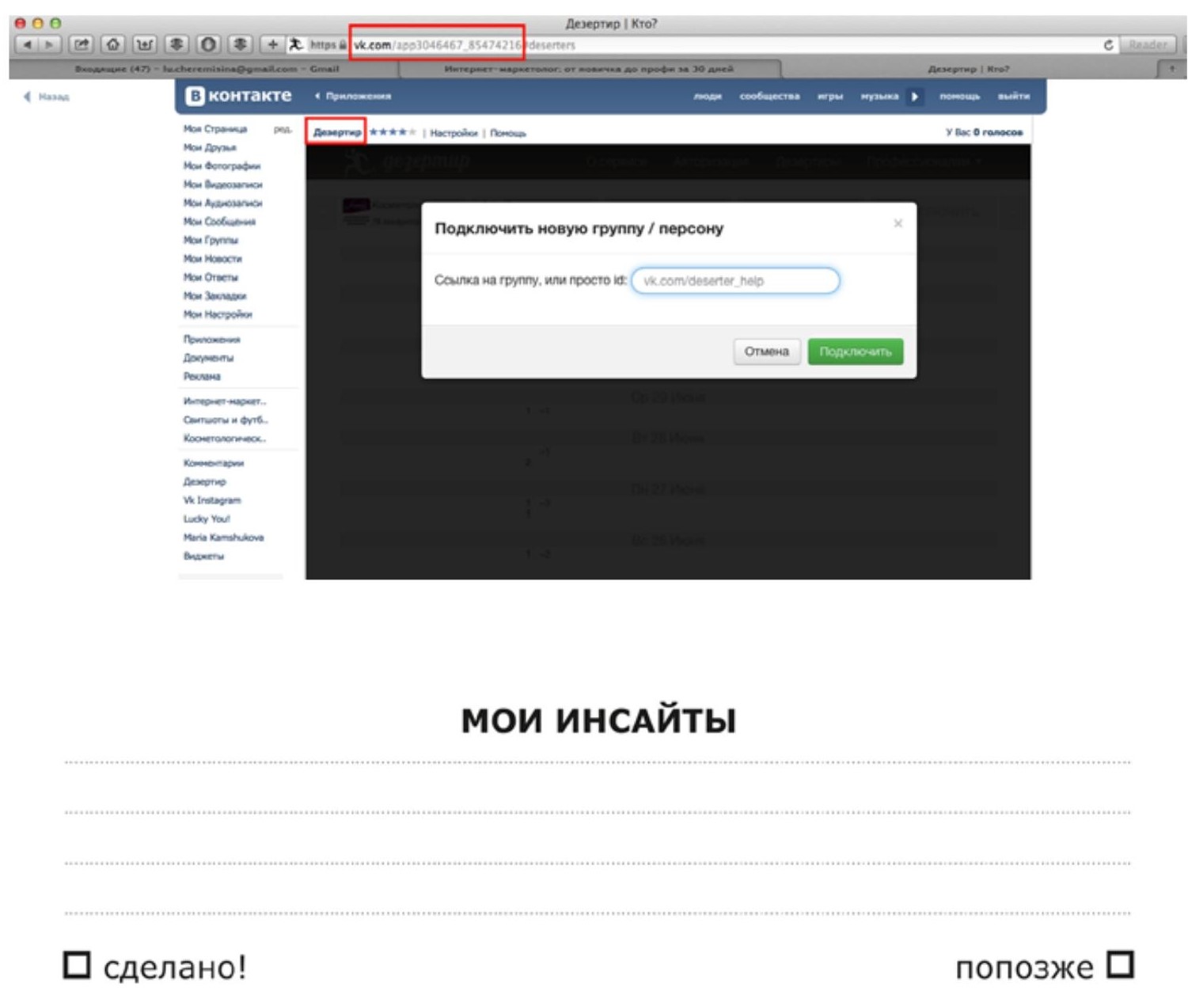This screenshot has height=991, width=1188.
Task: Click the star rating next to Дезертир
Action: [x=392, y=132]
